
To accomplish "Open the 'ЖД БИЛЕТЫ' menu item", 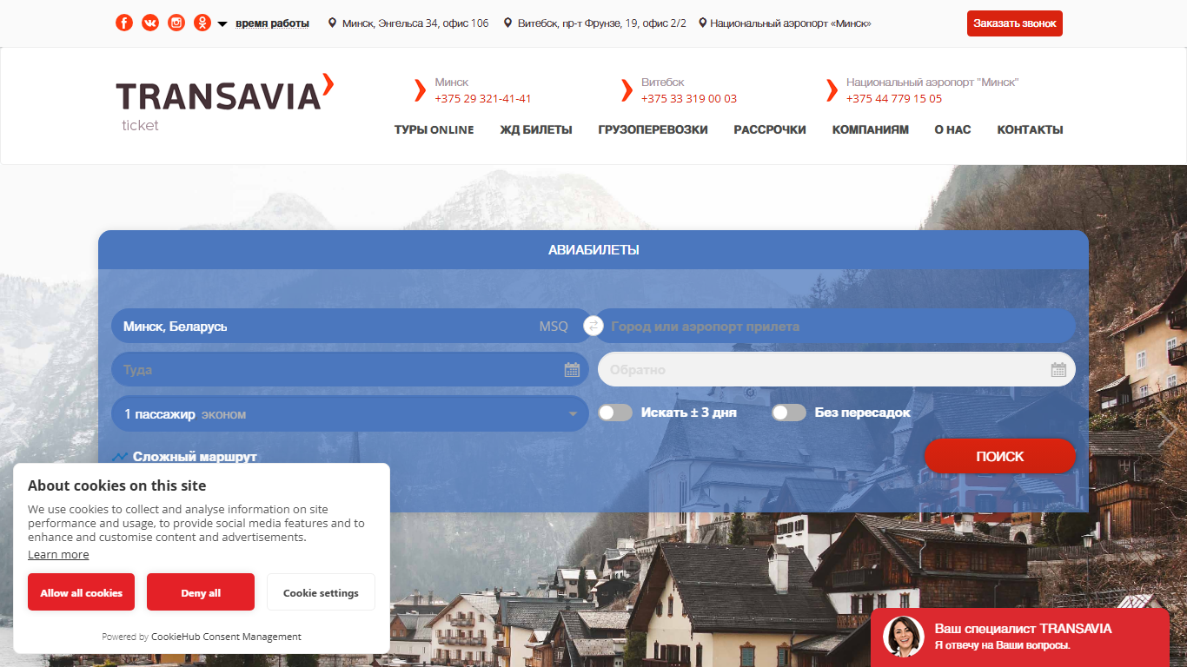I will pos(536,130).
